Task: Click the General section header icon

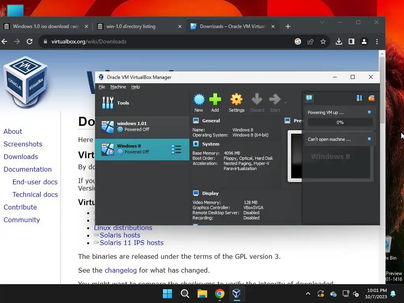Action: [196, 121]
